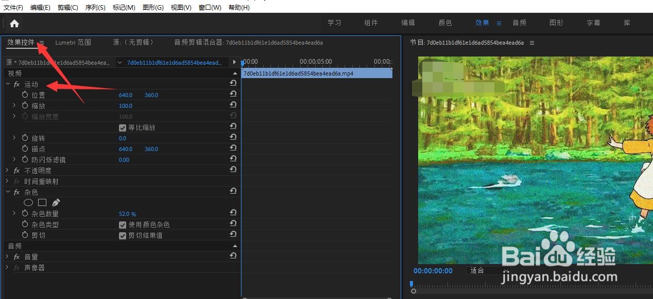The image size is (653, 299).
Task: Toggle animation stopwatch for 剪切
Action: (x=25, y=235)
